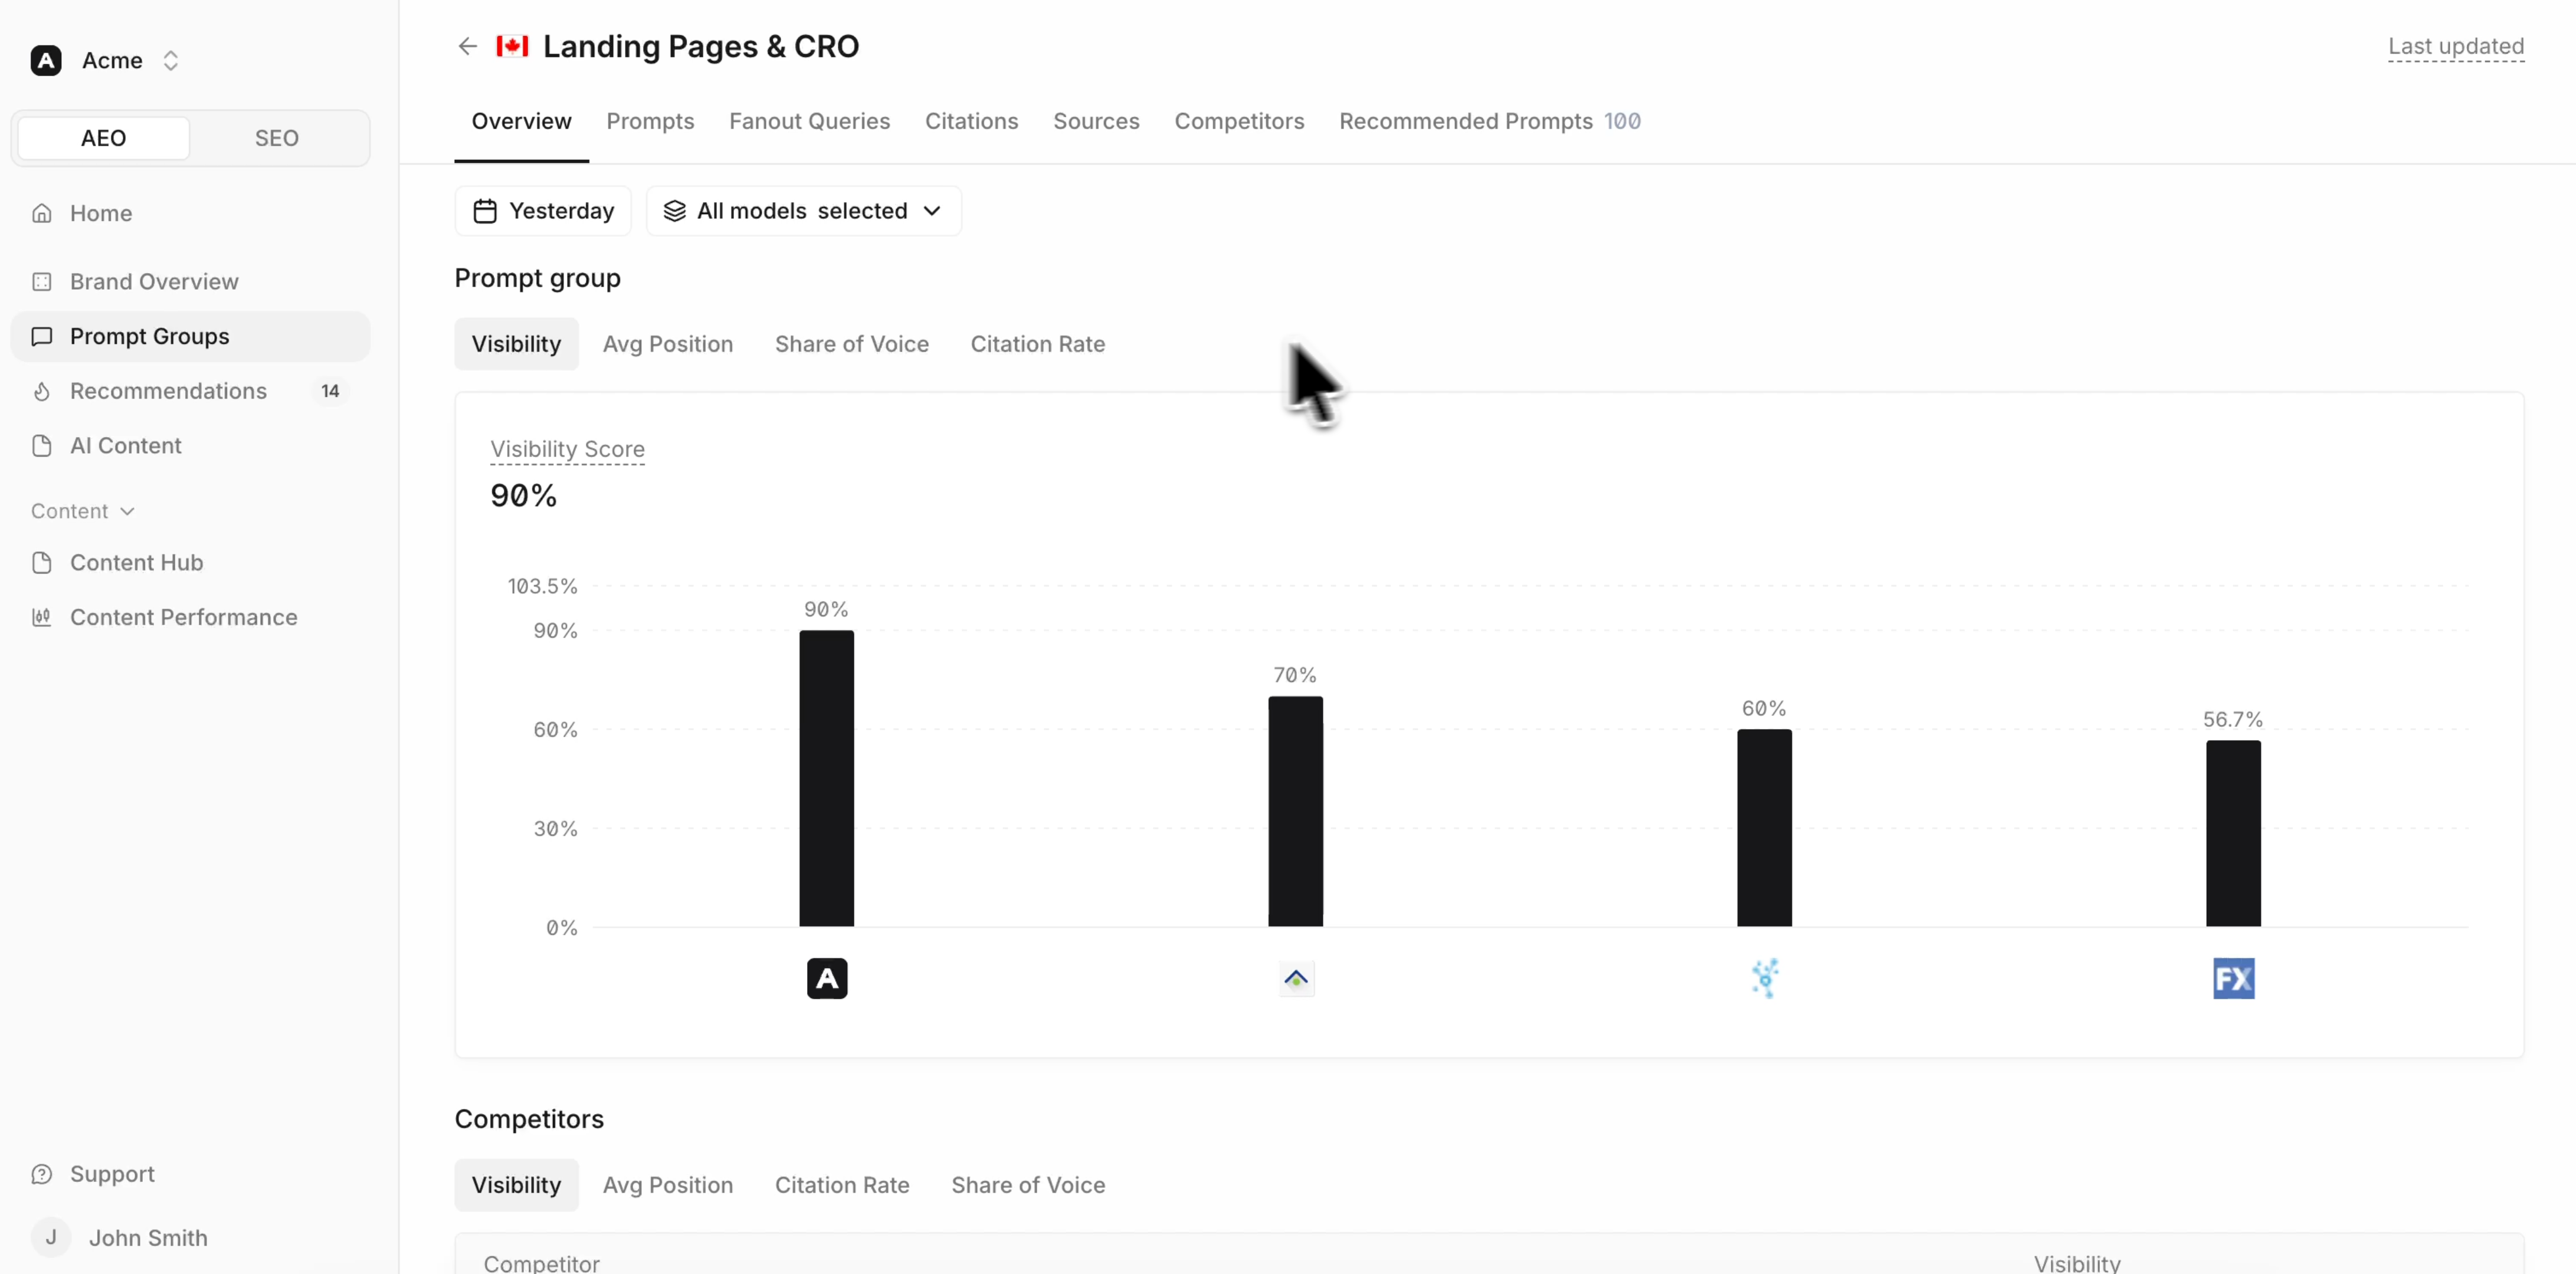Open Recommendations page
2576x1274 pixels.
click(190, 391)
